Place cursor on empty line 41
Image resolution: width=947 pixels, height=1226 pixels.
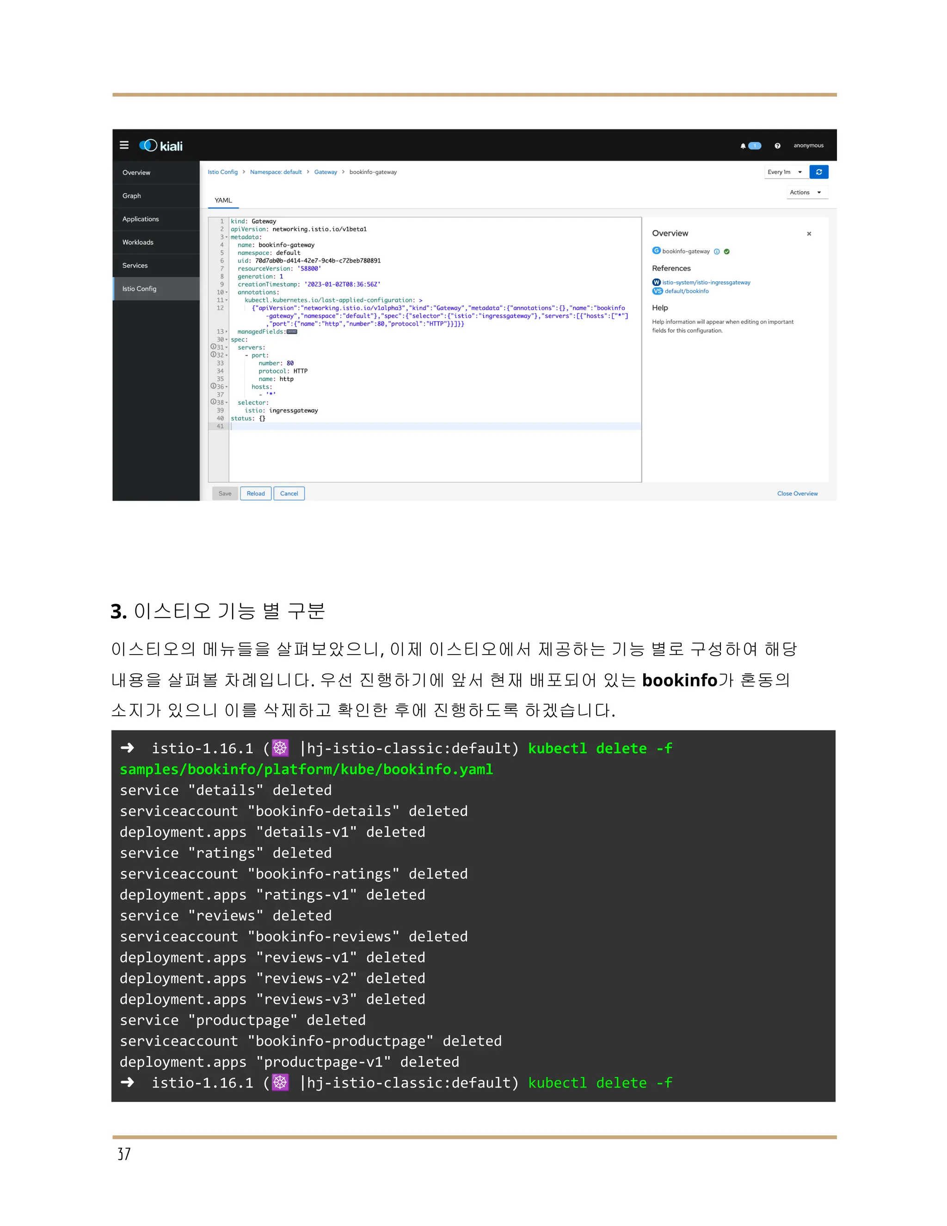point(435,427)
